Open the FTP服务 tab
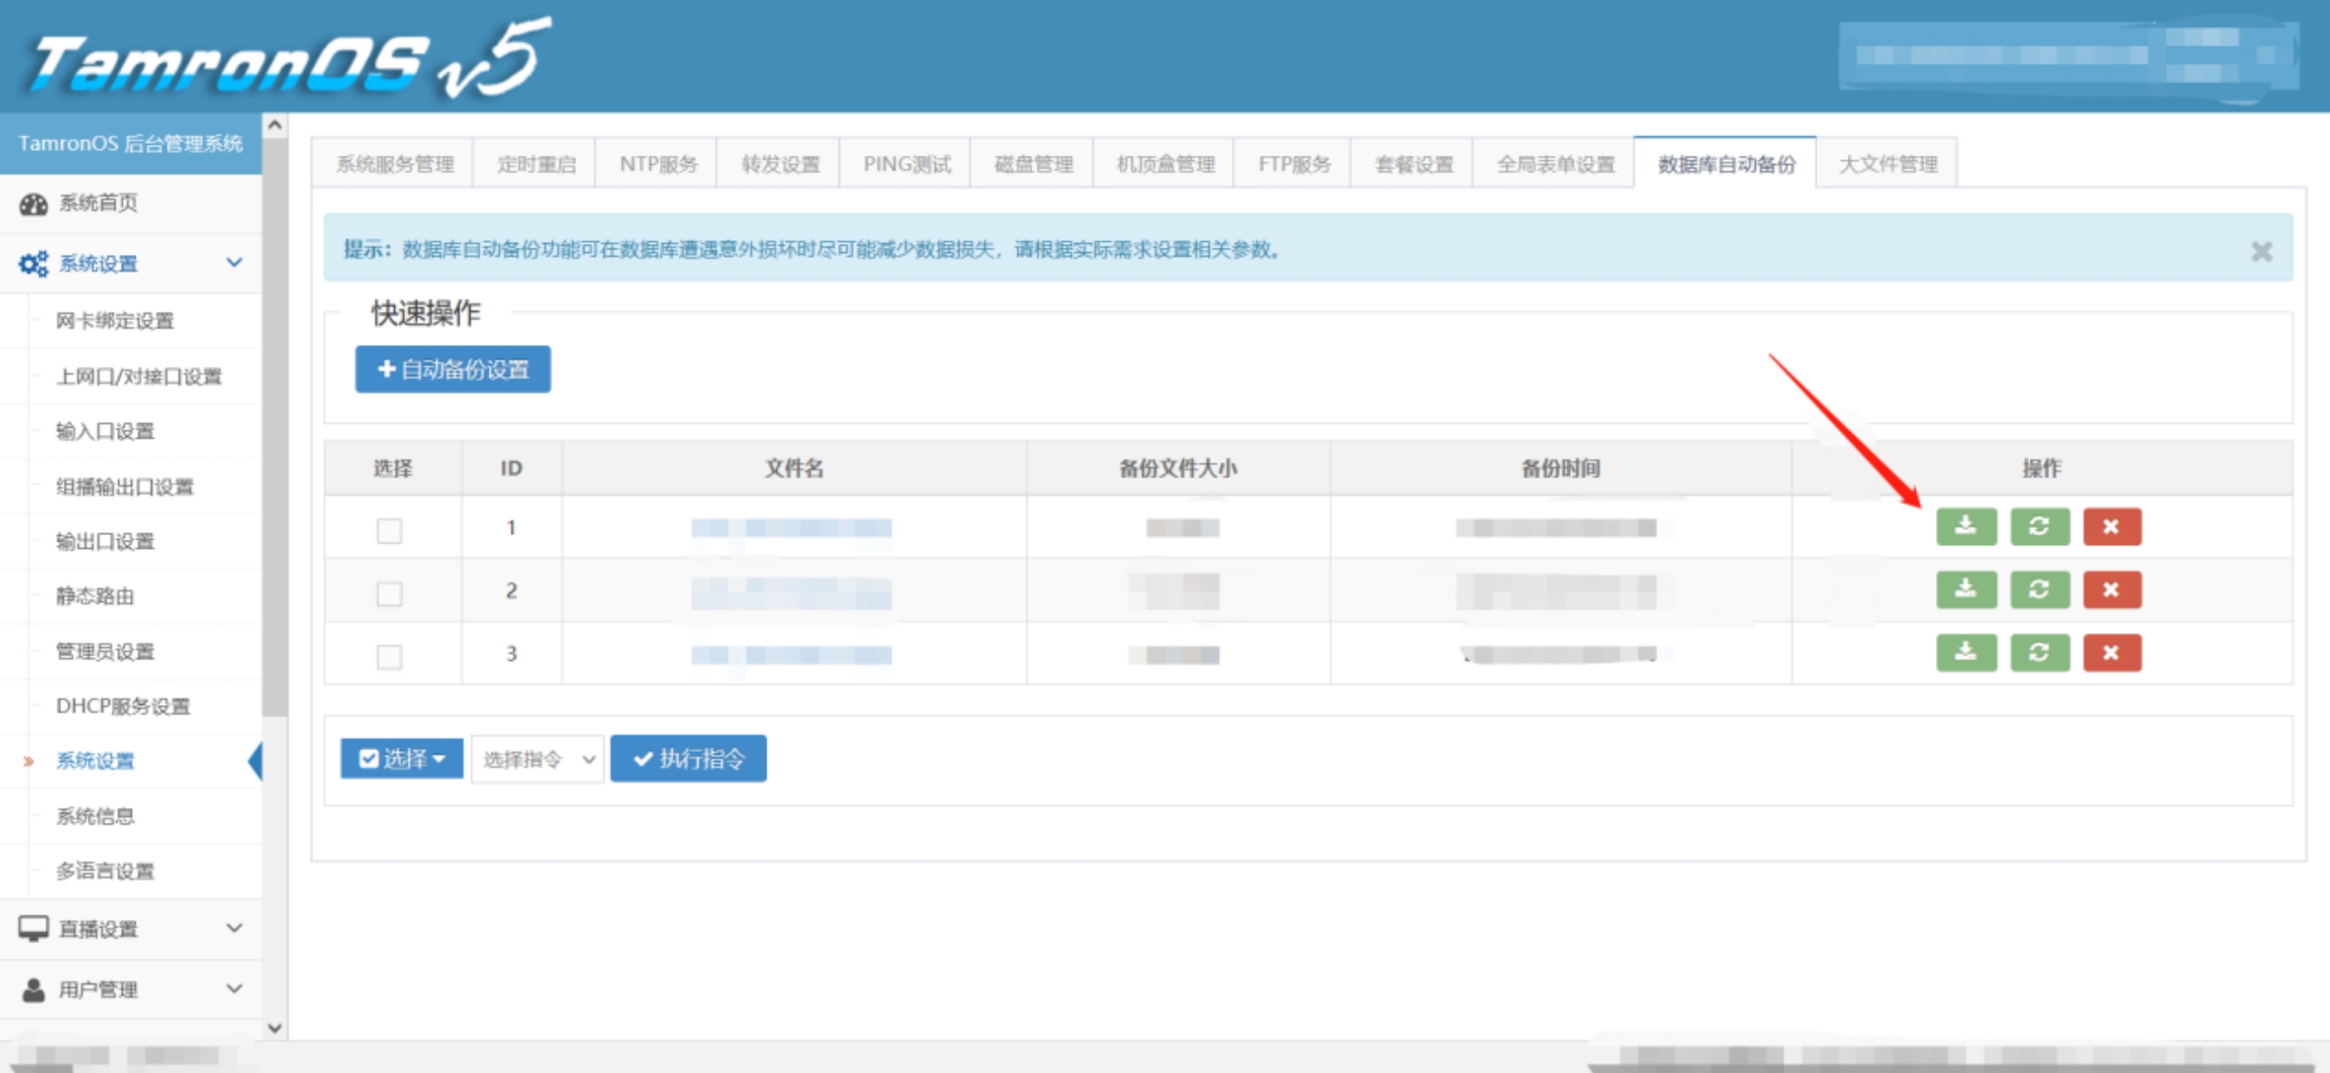 1293,165
